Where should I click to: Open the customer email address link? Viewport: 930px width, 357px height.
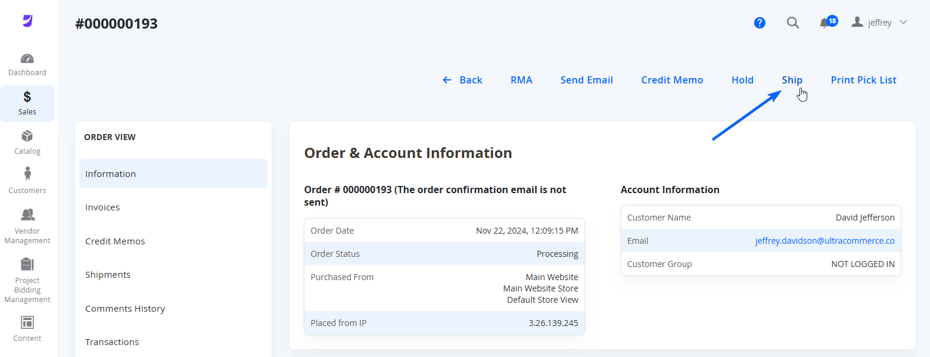[x=825, y=241]
